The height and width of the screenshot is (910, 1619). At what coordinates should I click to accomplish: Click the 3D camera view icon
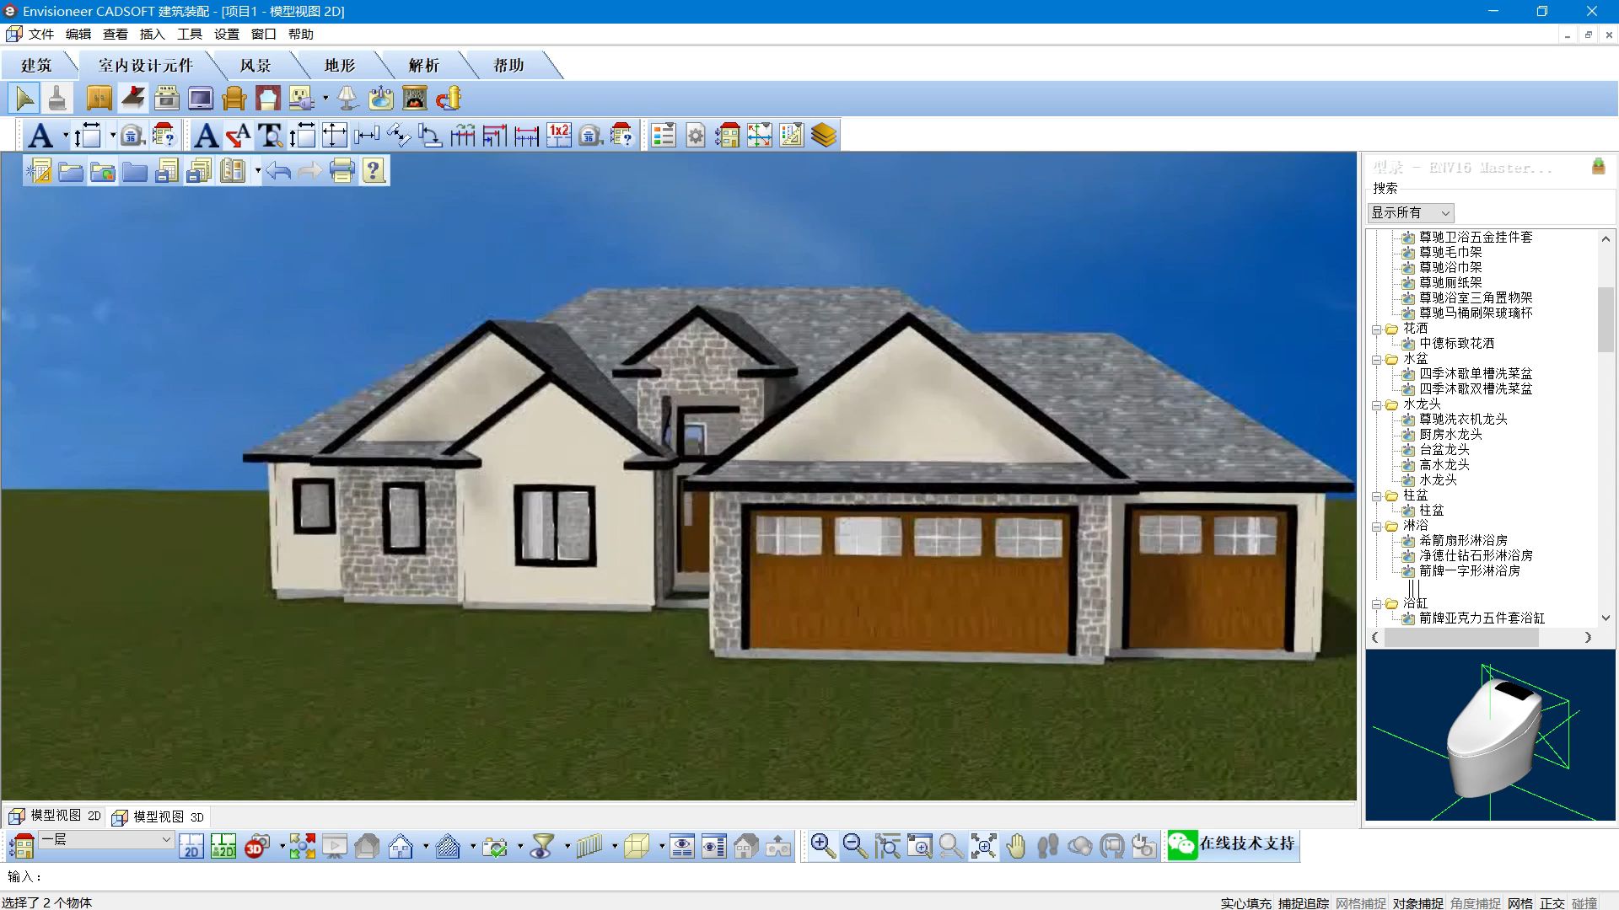click(257, 846)
